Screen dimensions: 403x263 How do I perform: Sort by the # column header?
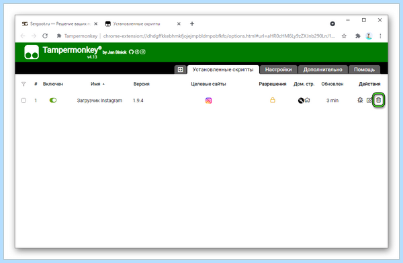point(36,84)
